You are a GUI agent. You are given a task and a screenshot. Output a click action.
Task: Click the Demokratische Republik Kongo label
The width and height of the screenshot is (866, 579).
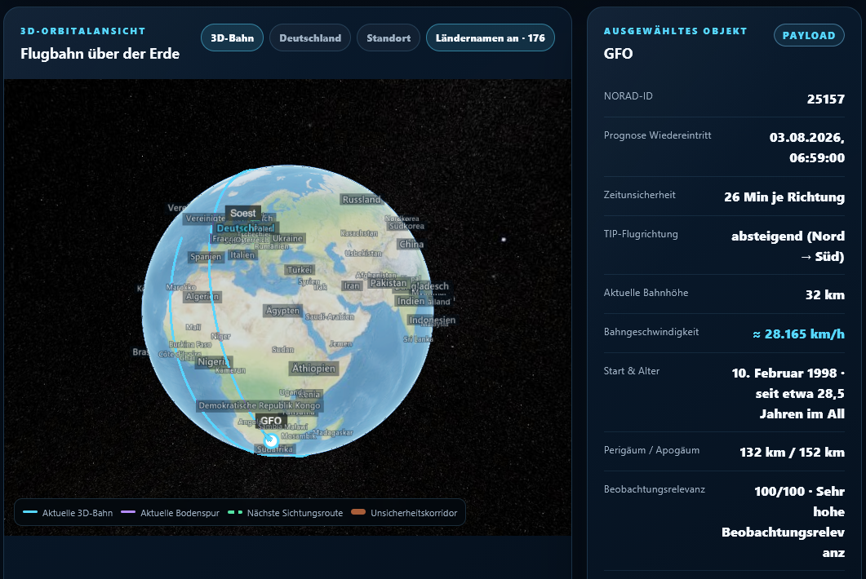(259, 405)
